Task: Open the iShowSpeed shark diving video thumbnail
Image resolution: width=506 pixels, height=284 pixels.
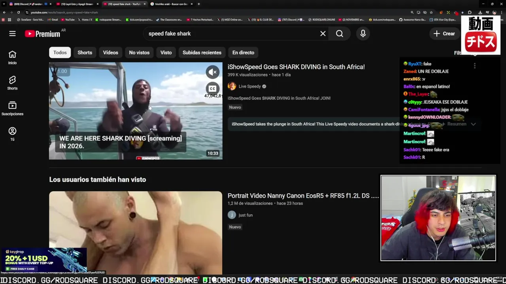Action: [x=136, y=111]
